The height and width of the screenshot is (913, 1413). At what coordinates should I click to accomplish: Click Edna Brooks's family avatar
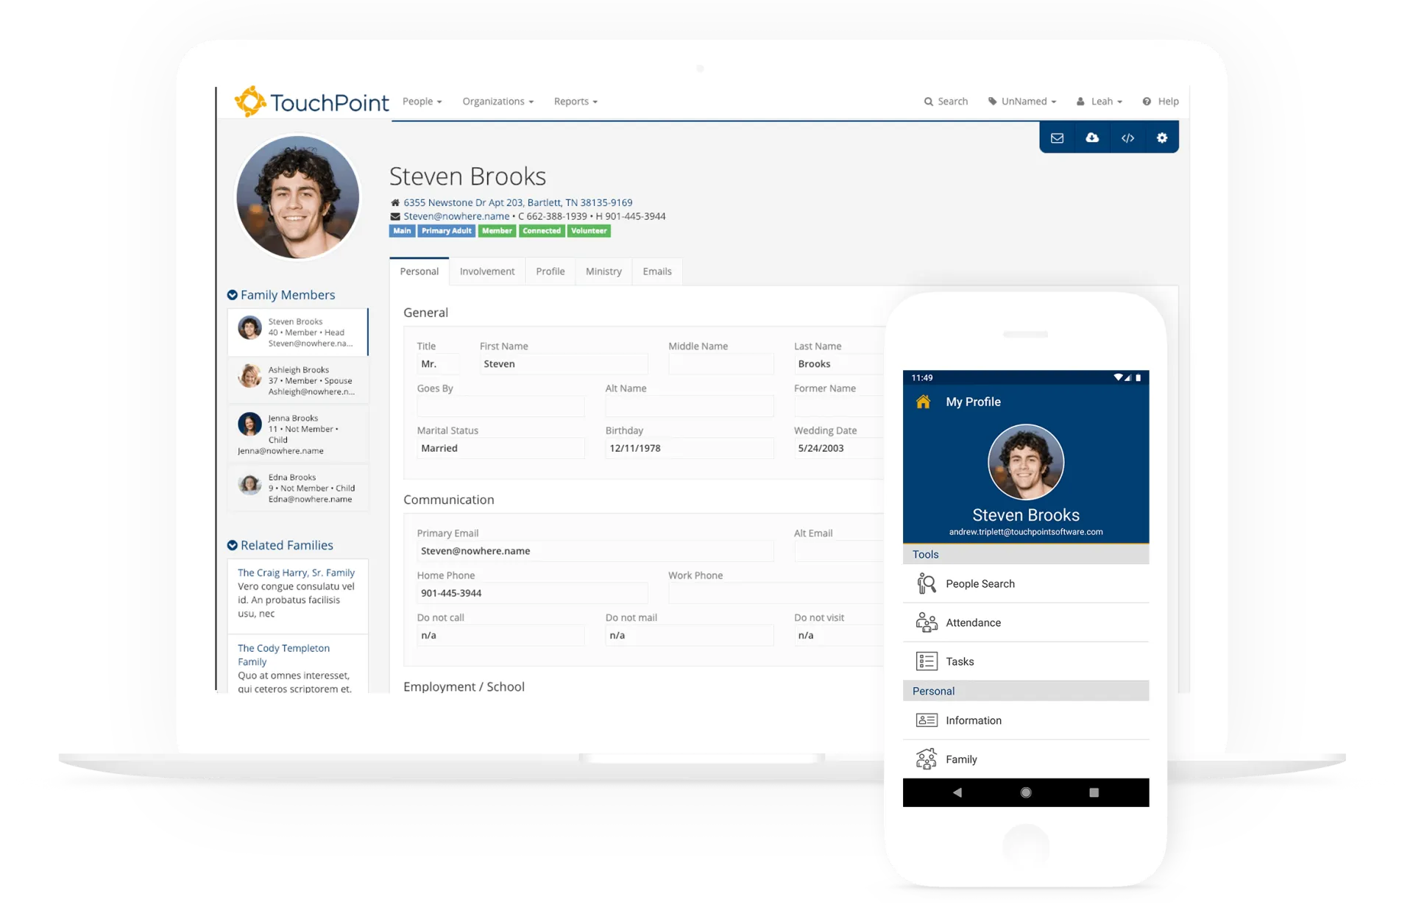point(249,484)
